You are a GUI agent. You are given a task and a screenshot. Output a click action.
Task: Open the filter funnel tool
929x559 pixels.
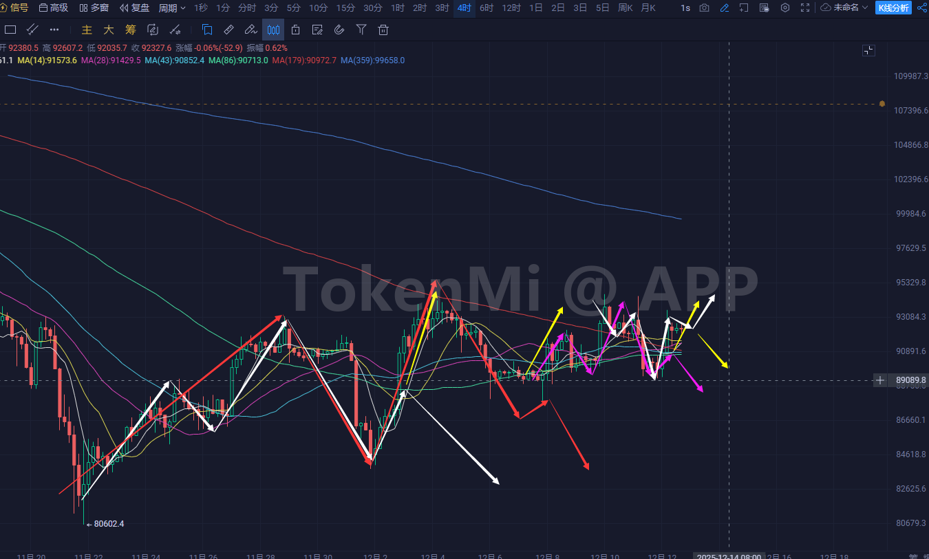coord(361,30)
